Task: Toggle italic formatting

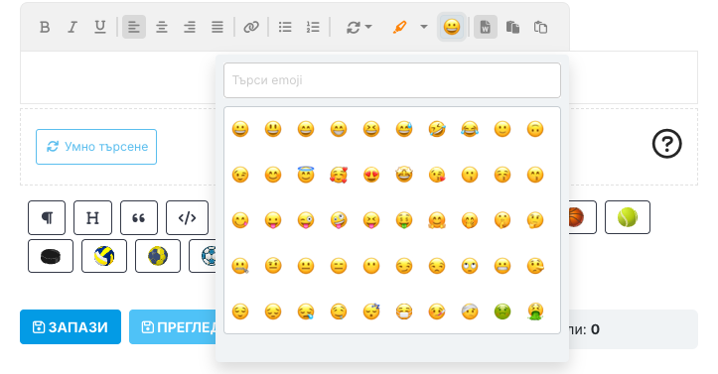Action: point(72,27)
